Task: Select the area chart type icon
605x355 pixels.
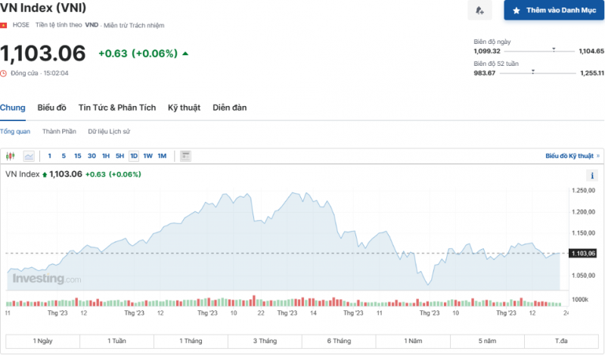Action: [29, 156]
